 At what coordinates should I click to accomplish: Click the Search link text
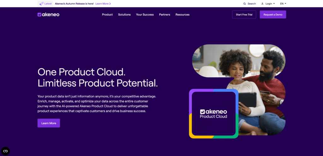point(252,4)
